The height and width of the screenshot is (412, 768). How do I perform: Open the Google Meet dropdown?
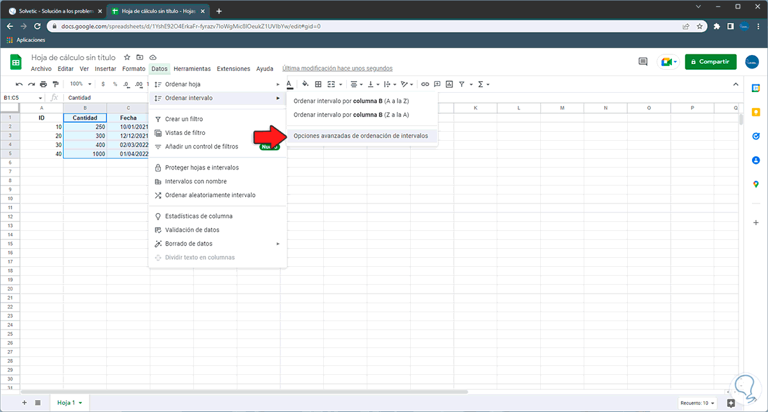click(x=675, y=61)
